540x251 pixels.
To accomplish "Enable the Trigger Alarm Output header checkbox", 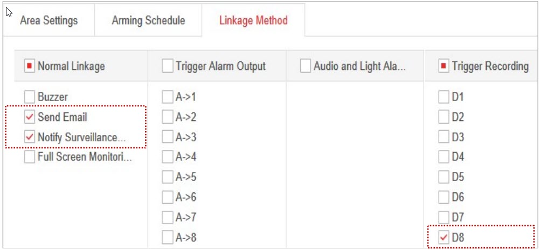I will point(167,66).
